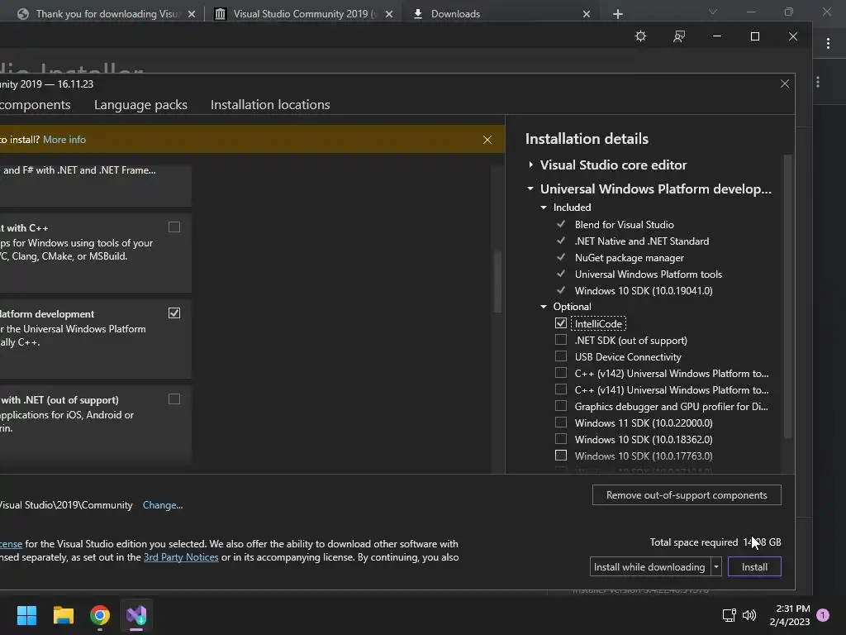Close Visual Studio Community 2019 browser tab

coord(389,14)
